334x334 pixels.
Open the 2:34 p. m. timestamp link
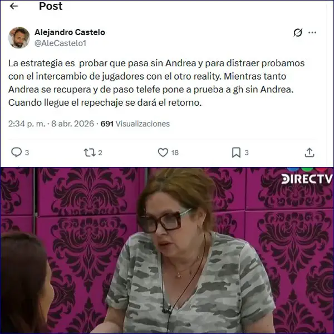[27, 124]
